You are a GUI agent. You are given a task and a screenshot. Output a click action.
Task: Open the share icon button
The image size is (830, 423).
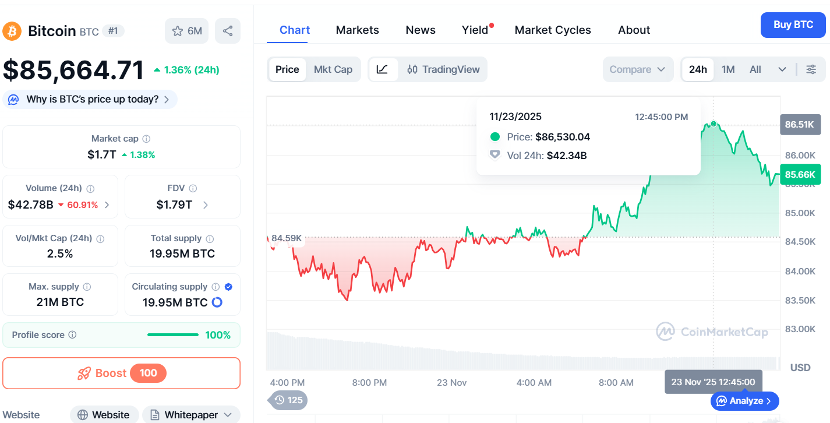point(228,31)
